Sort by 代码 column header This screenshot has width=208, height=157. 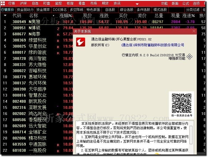17,16
